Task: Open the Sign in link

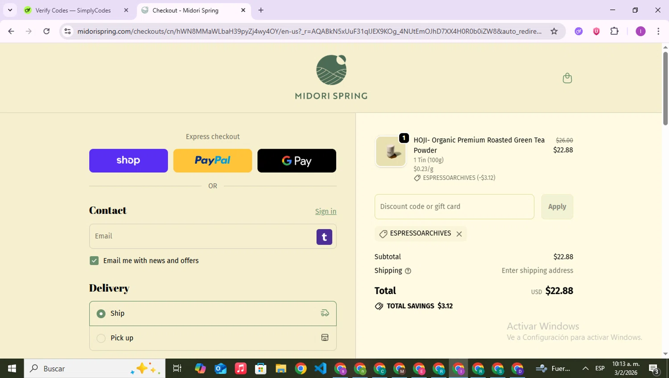Action: (x=326, y=212)
